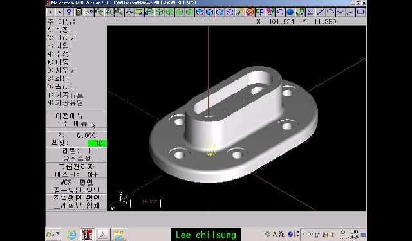This screenshot has width=412, height=241.
Task: Click the Undo arrow toolbar icon
Action: click(x=280, y=12)
